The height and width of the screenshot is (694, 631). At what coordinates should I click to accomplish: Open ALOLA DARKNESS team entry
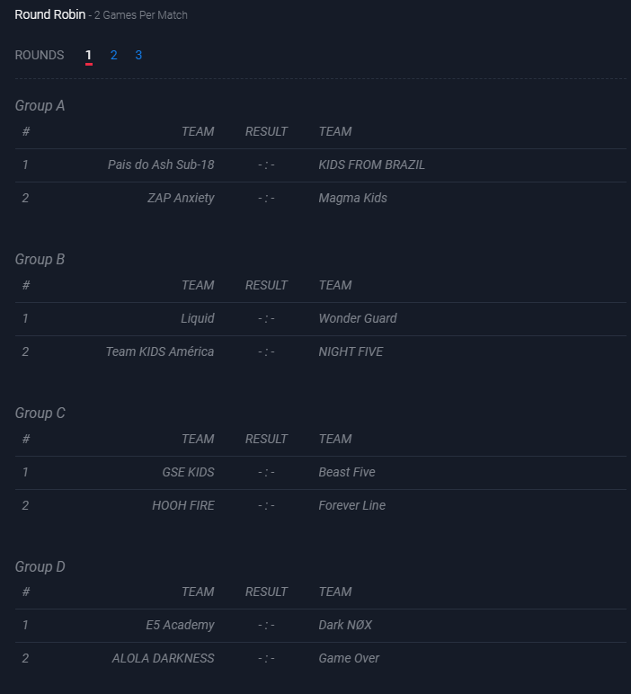[x=163, y=658]
